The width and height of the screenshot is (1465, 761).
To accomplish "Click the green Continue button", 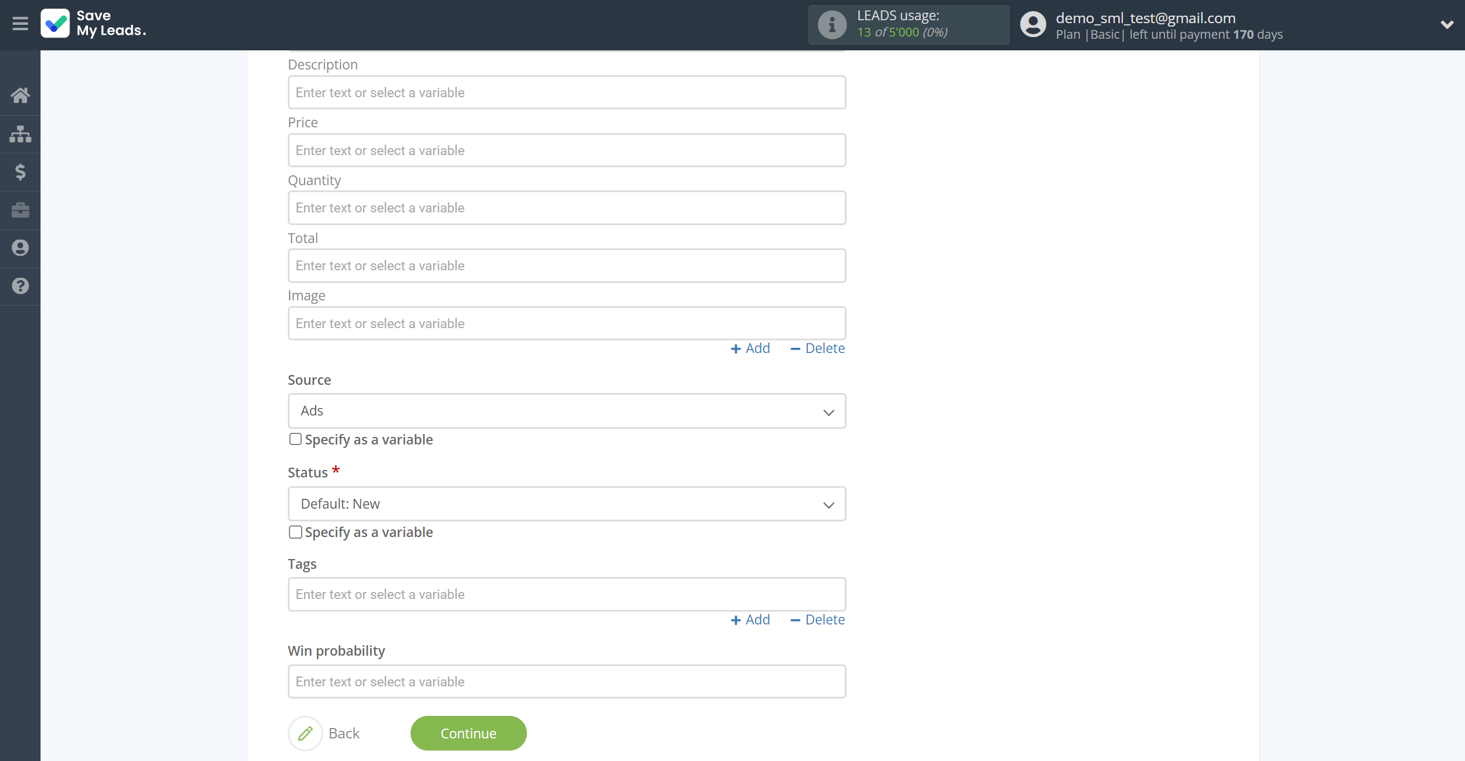I will point(468,733).
